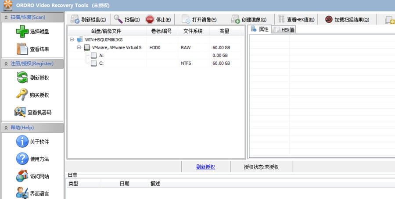395x199 pixels.
Task: Select the A: drive icon
Action: point(94,55)
